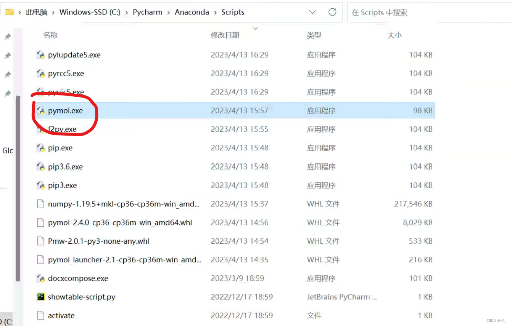Click the Pmw-2.0.1 whl file icon
Screen dimensions: 512x326
tap(40, 241)
